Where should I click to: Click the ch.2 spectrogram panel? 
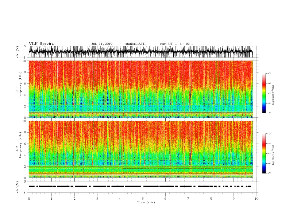point(140,149)
